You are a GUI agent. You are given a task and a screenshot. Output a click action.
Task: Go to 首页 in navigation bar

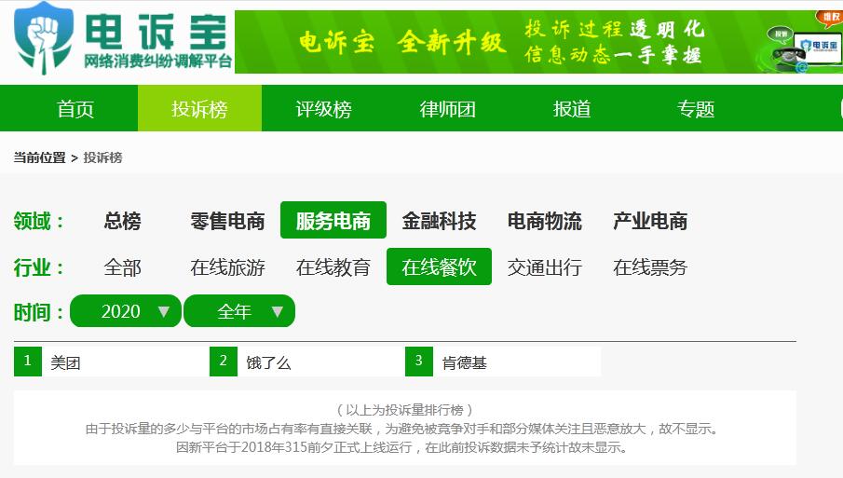point(75,109)
